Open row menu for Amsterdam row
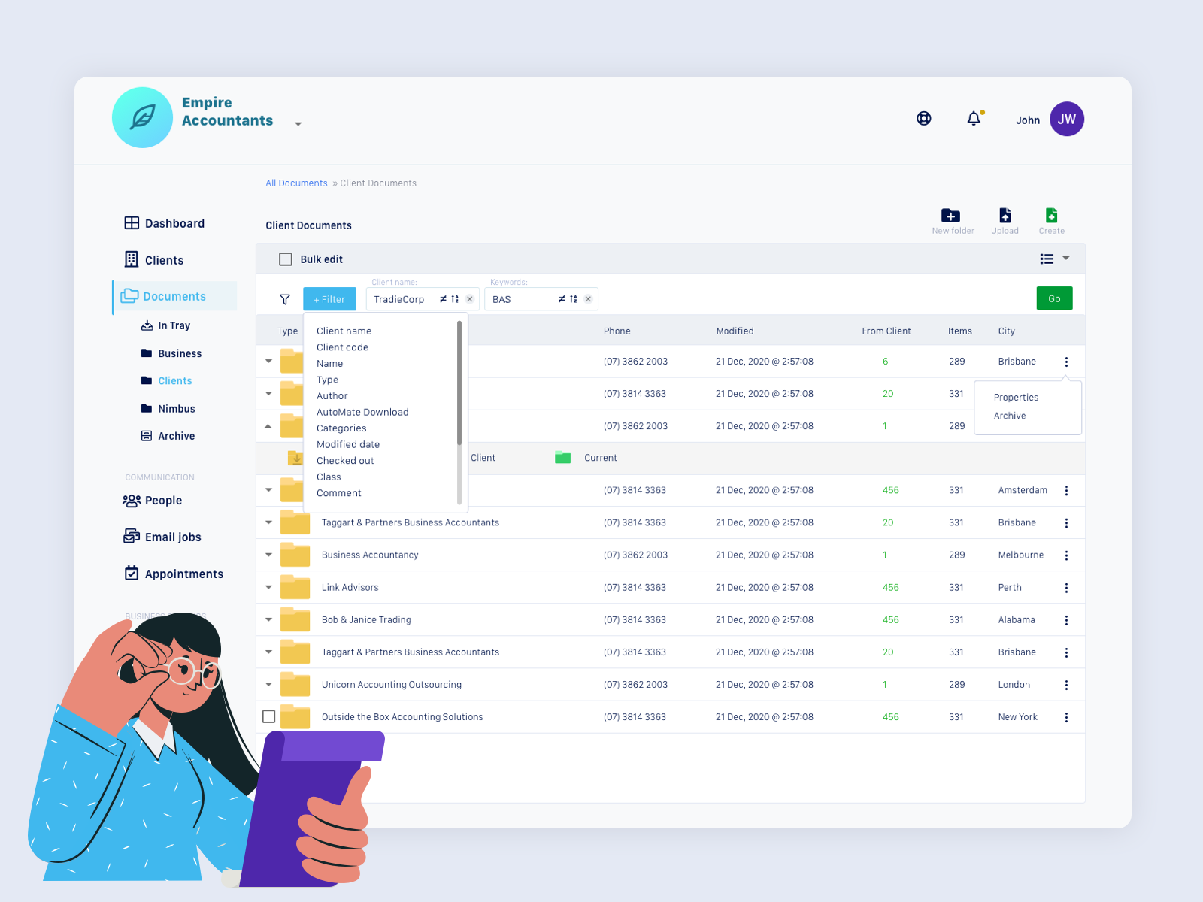Viewport: 1203px width, 902px height. (1066, 491)
